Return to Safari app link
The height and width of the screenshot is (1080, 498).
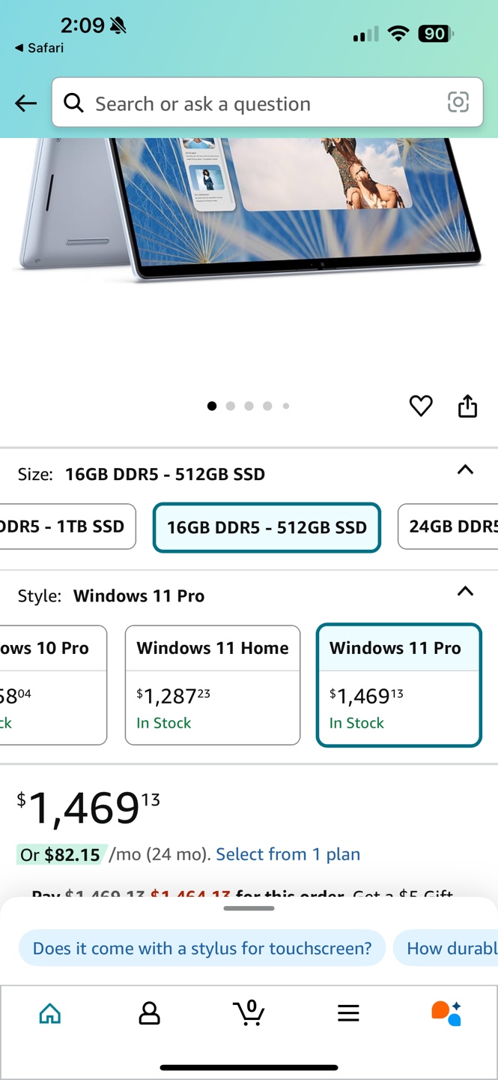click(39, 48)
